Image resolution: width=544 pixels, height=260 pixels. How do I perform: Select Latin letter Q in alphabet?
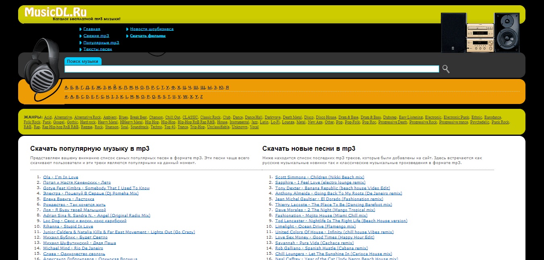click(x=154, y=97)
